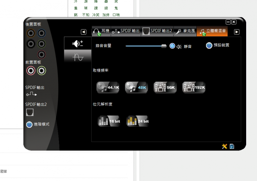Click the black rear panel audio jack
The height and width of the screenshot is (181, 257).
coord(31,44)
